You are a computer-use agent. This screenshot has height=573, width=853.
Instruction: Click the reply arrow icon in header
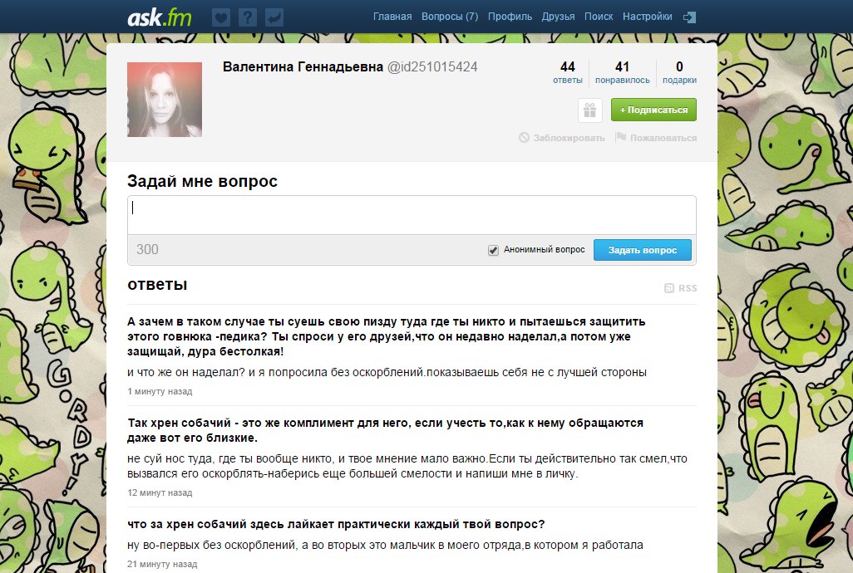tap(274, 17)
